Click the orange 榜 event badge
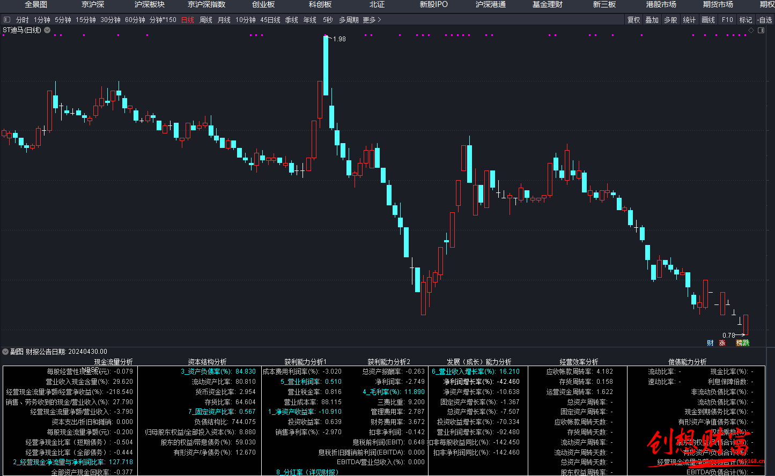 (x=739, y=343)
